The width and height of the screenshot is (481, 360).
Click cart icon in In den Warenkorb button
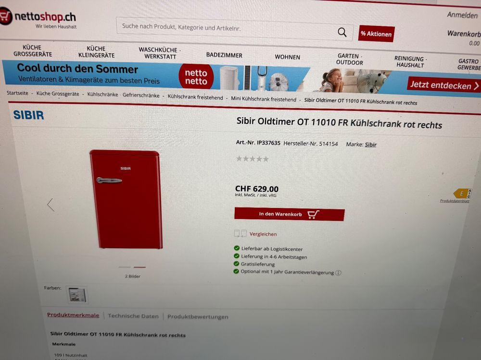(313, 215)
